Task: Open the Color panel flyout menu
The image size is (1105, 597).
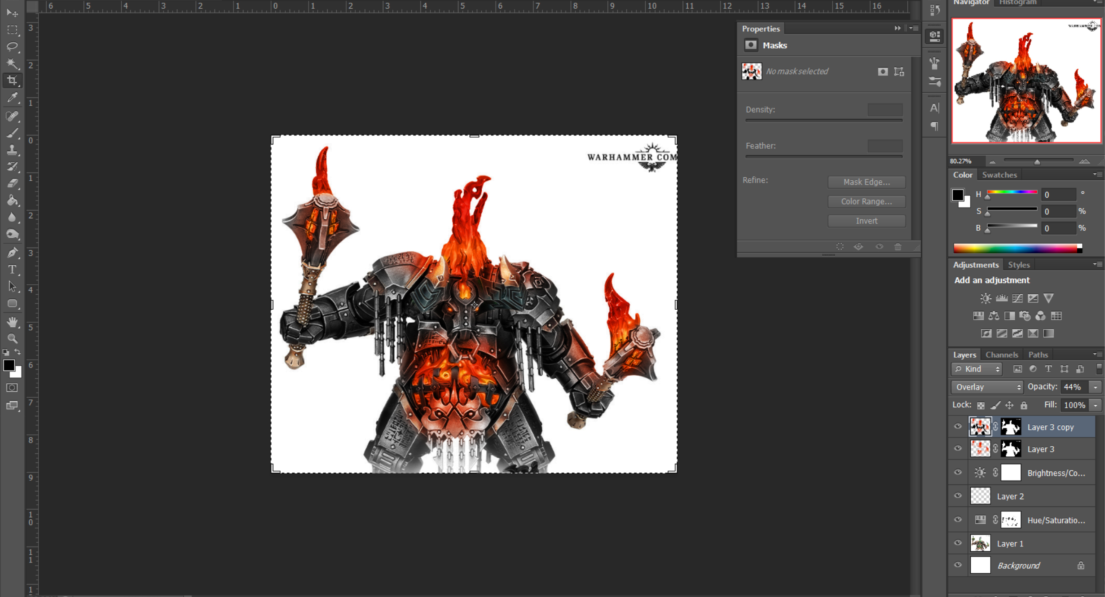Action: coord(1098,174)
